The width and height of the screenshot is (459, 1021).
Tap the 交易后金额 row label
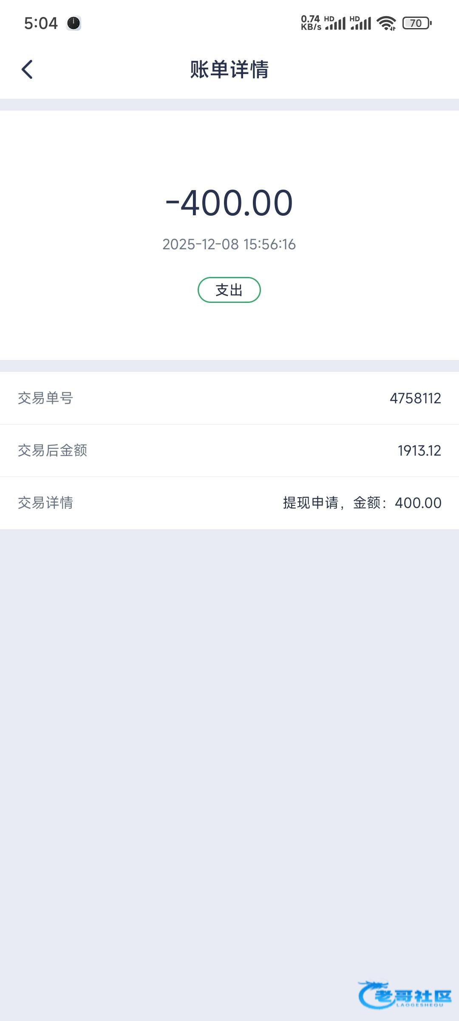coord(52,451)
